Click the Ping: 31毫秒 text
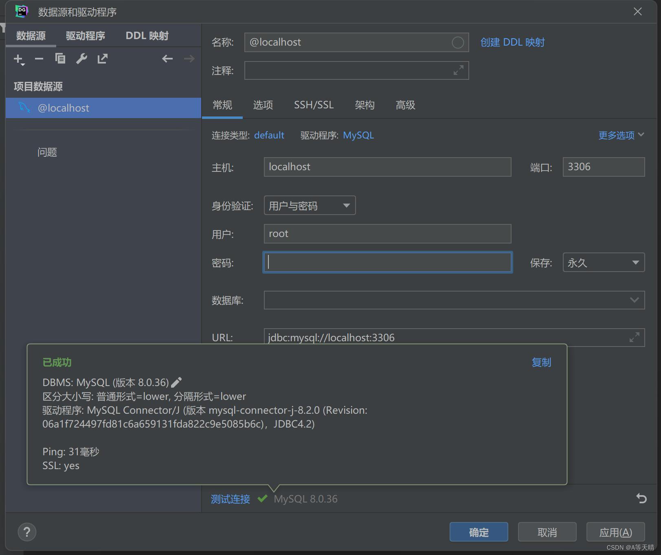Screen dimensions: 661x555 71,452
